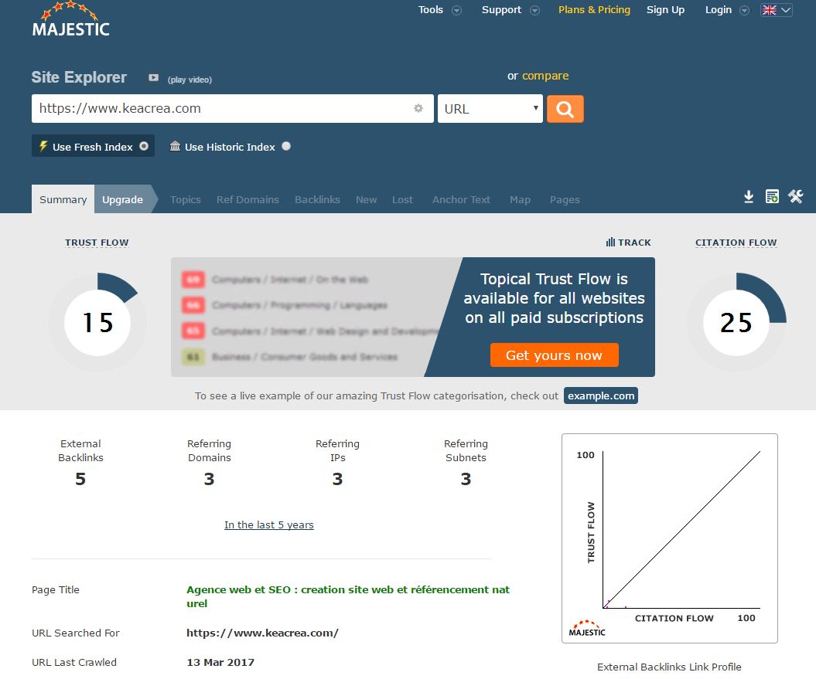Screen dimensions: 816x679
Task: Click the TRACK link
Action: point(634,243)
